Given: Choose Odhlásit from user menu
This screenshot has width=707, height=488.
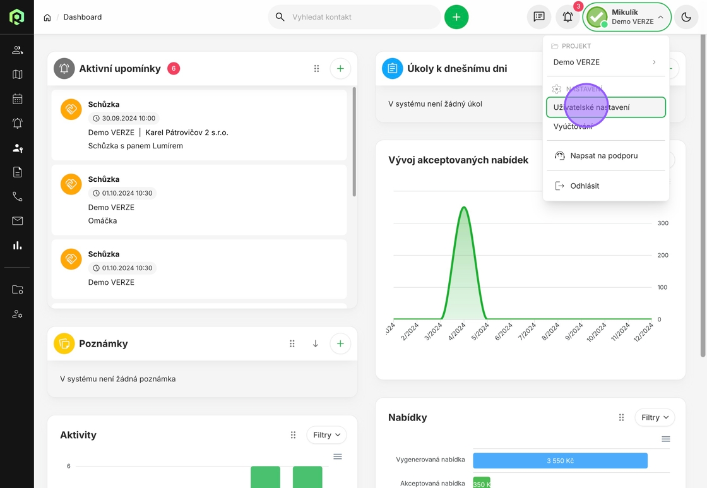Looking at the screenshot, I should click(x=585, y=186).
